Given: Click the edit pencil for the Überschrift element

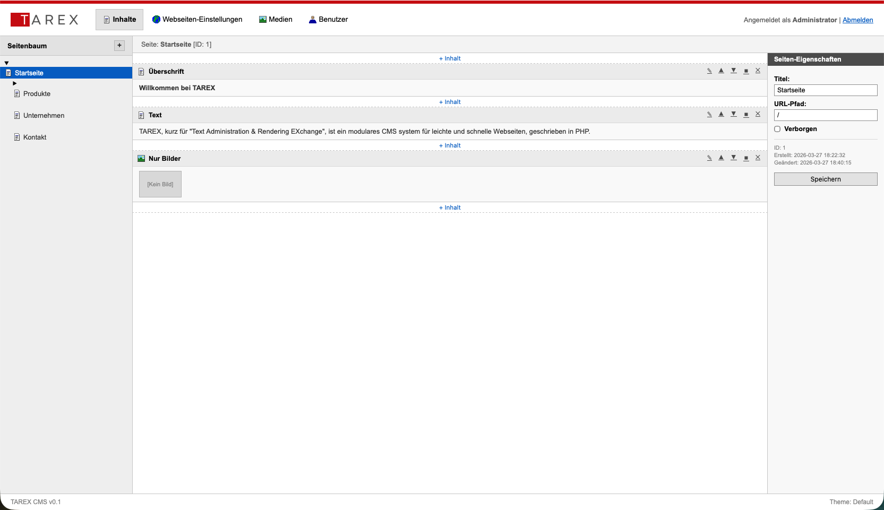Looking at the screenshot, I should [x=709, y=71].
